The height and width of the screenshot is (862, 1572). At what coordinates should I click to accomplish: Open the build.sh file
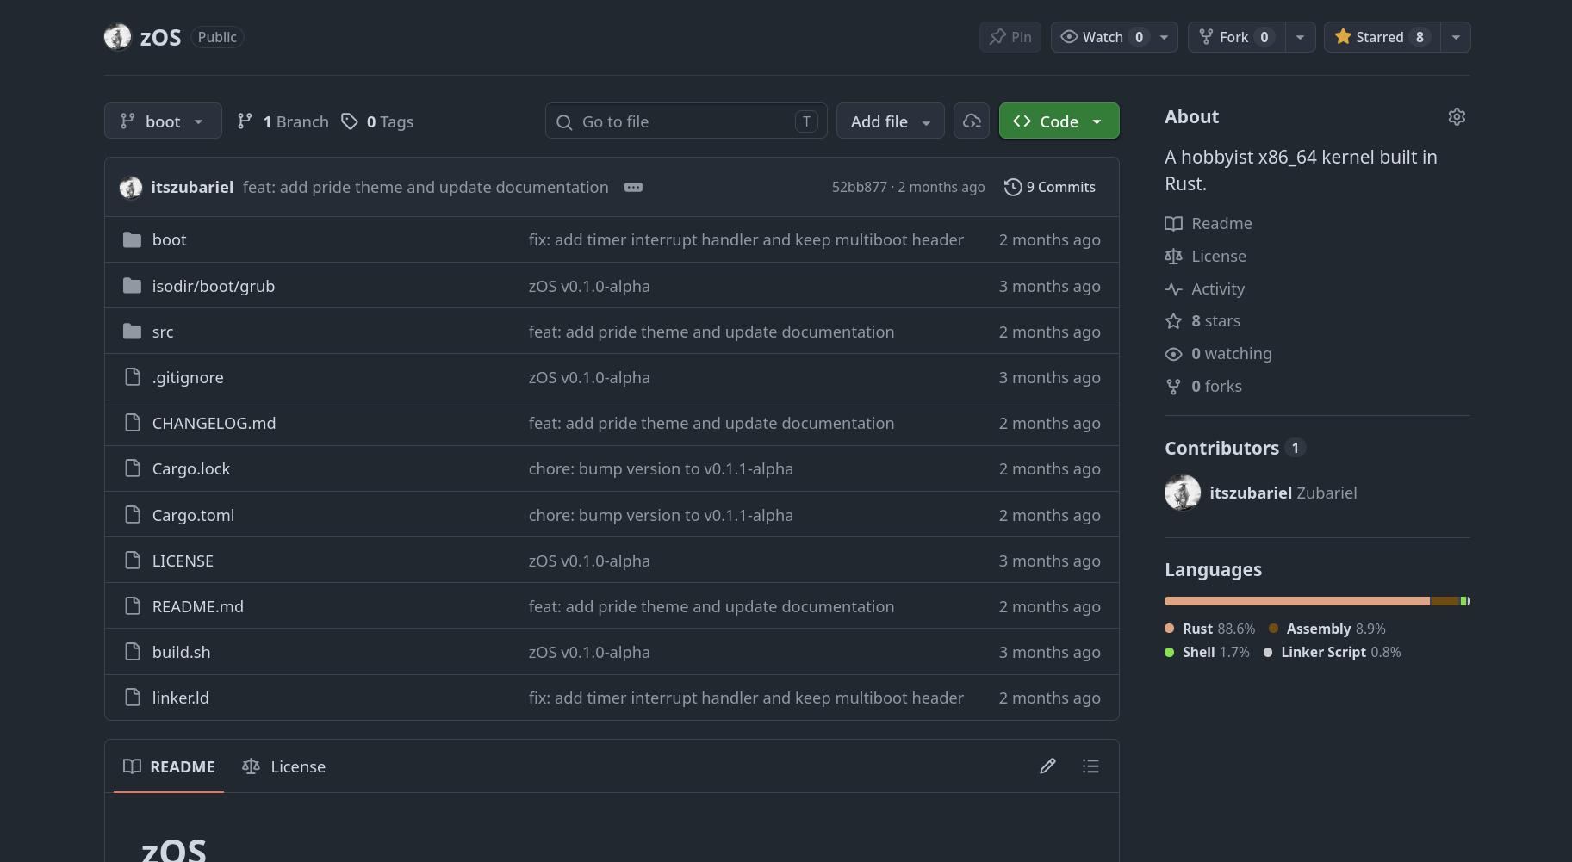tap(181, 652)
